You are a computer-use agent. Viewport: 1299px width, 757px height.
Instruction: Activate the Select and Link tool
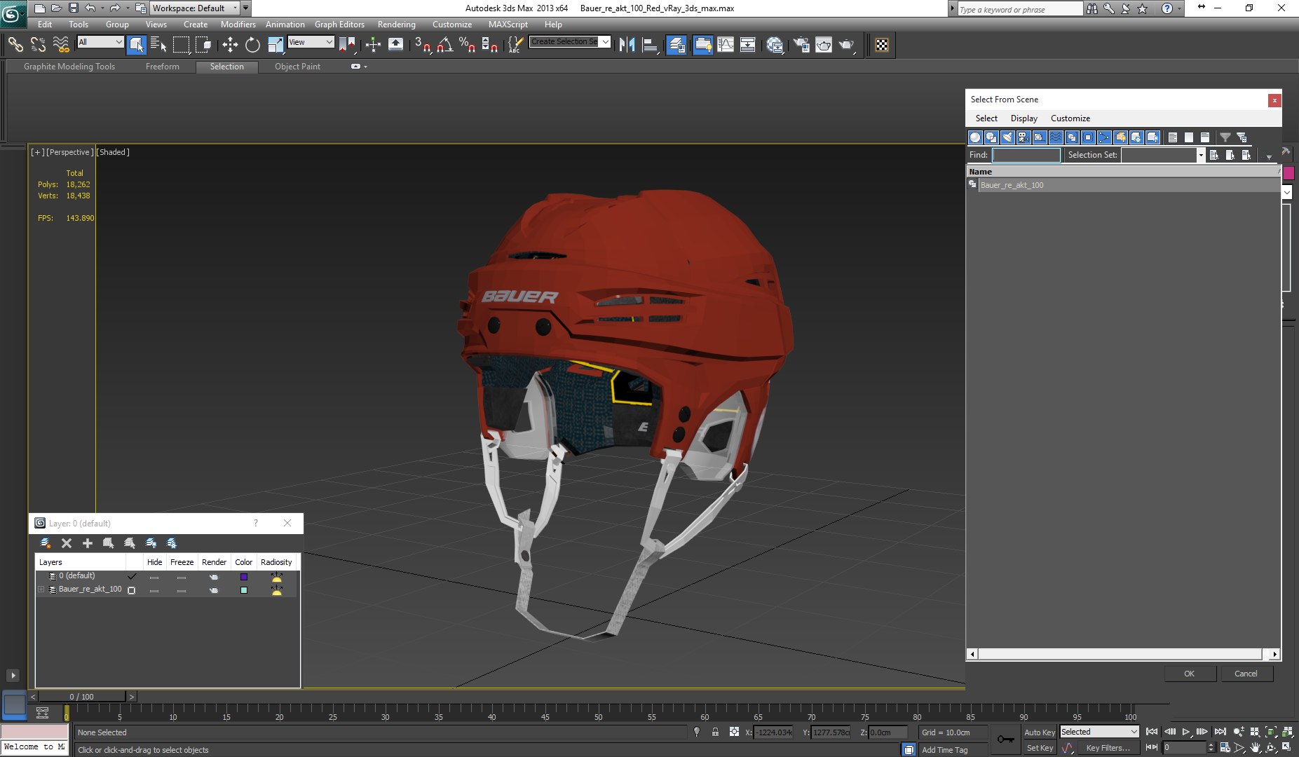pos(15,45)
